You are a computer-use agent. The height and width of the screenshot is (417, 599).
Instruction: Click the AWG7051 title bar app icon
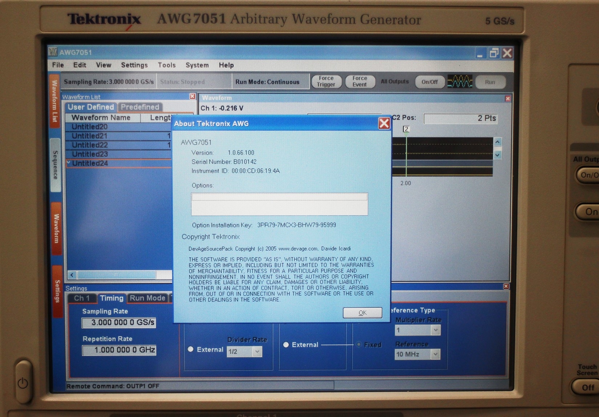[53, 52]
